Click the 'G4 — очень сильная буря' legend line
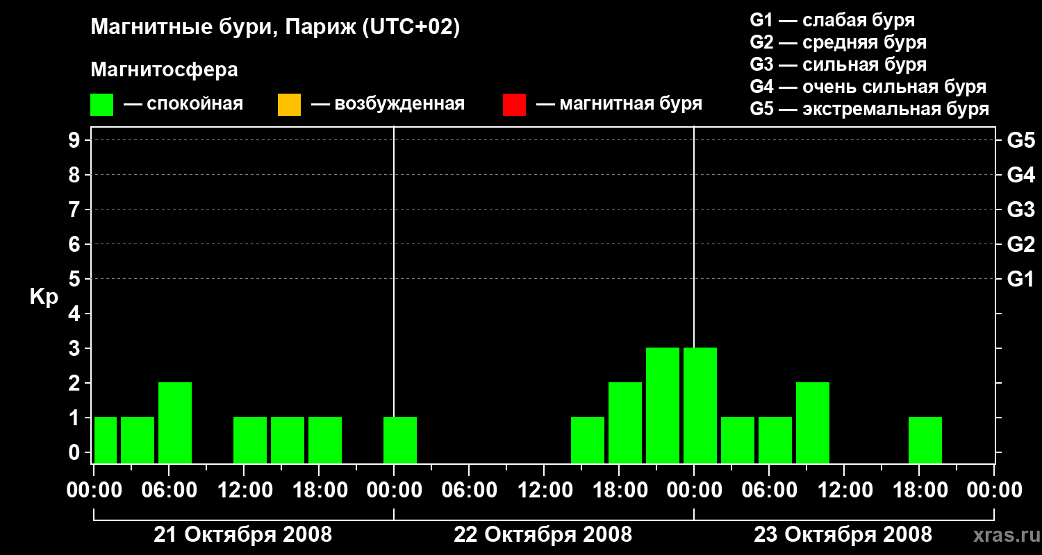1042x555 pixels. [868, 87]
